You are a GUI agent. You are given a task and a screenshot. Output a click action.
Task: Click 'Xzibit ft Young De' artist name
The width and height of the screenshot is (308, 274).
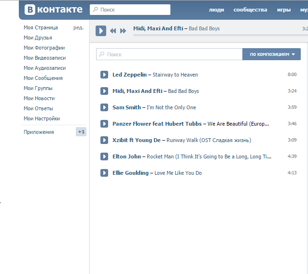pyautogui.click(x=136, y=140)
